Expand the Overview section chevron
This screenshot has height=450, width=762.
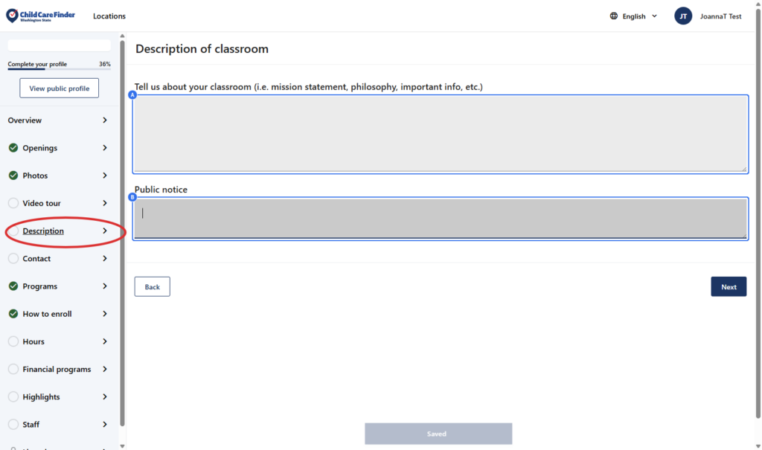coord(105,120)
